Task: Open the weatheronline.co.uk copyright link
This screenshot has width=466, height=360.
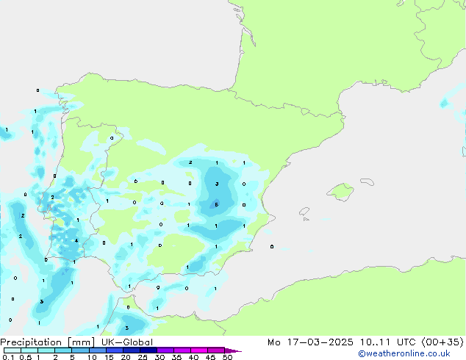Action: tap(404, 353)
